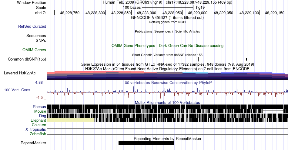This screenshot has width=288, height=150.
Task: Select the Zebrafish alignment row label
Action: [38, 134]
